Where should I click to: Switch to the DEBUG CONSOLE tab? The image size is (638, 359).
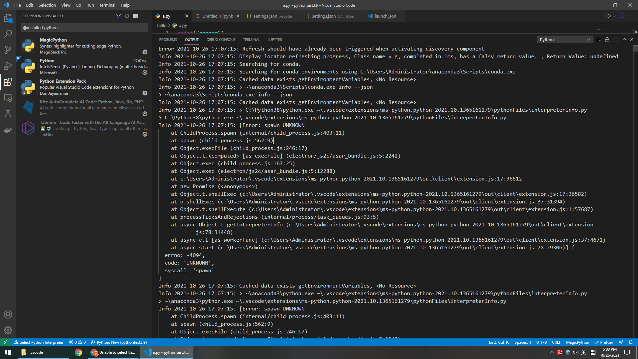click(221, 40)
